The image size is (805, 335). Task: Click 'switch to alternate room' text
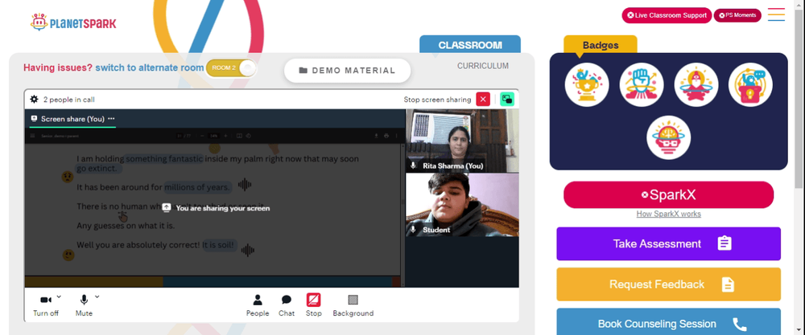click(150, 67)
